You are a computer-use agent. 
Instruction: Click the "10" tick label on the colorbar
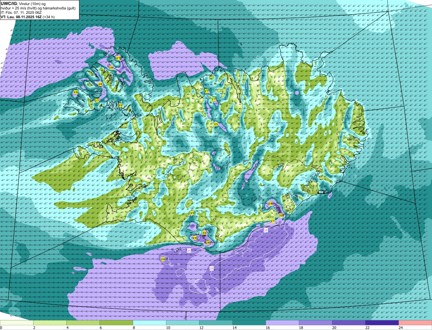click(x=168, y=328)
